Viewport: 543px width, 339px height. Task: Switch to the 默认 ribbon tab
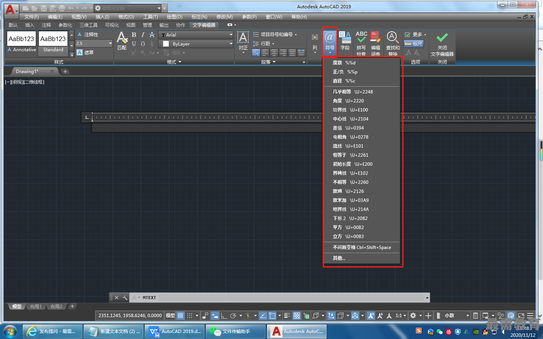point(13,25)
